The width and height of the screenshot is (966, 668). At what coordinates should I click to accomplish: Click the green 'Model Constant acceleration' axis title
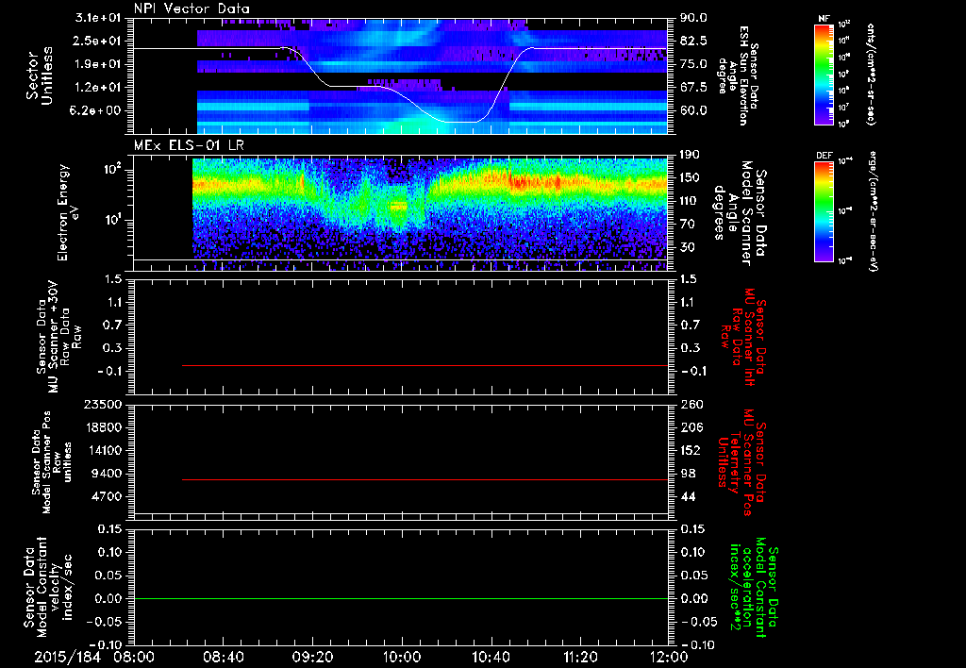coord(754,588)
